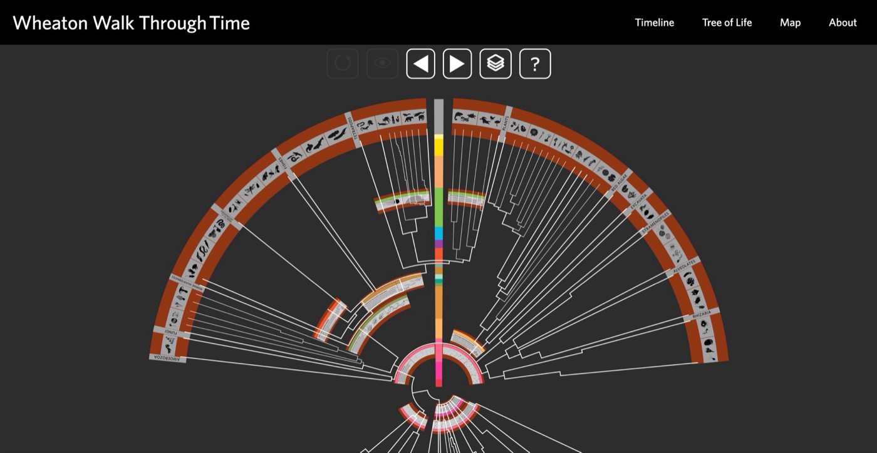The image size is (877, 453).
Task: Click the green segment of the central timeline bar
Action: coord(438,208)
